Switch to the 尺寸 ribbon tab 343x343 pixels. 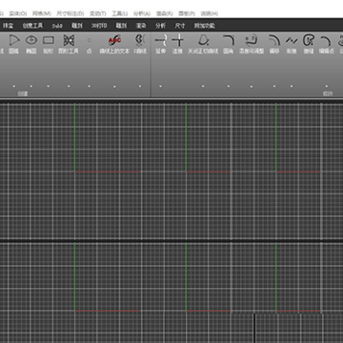180,26
